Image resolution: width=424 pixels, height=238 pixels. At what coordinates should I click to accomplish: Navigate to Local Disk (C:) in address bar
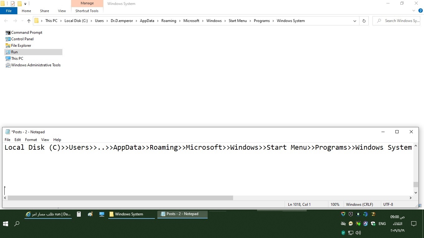[76, 21]
